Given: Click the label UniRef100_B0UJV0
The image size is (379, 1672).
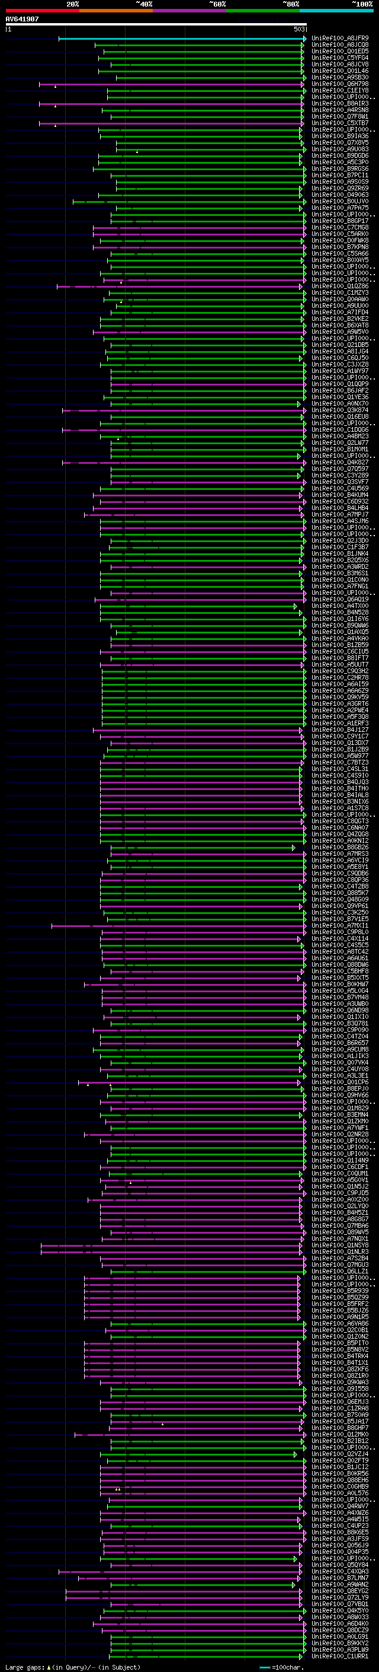Looking at the screenshot, I should point(340,201).
